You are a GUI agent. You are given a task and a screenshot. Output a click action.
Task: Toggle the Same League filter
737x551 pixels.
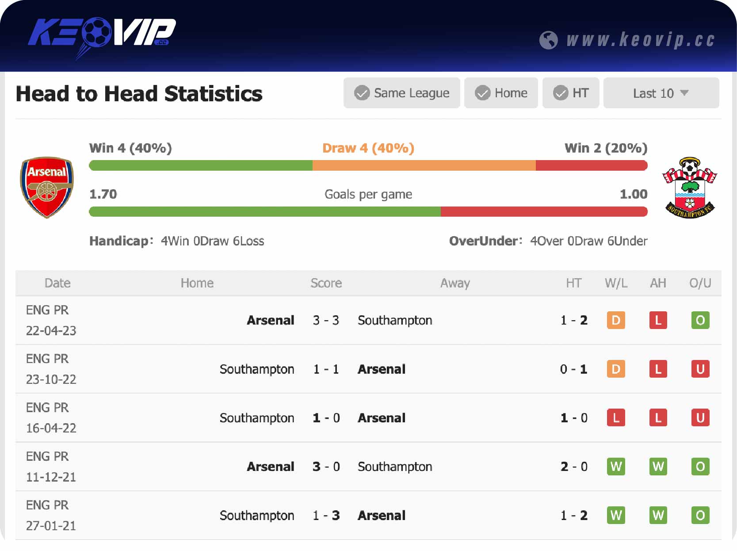point(401,93)
